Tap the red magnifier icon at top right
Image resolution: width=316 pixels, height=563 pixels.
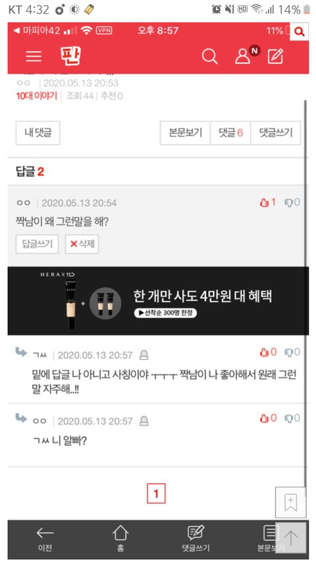pos(299,32)
